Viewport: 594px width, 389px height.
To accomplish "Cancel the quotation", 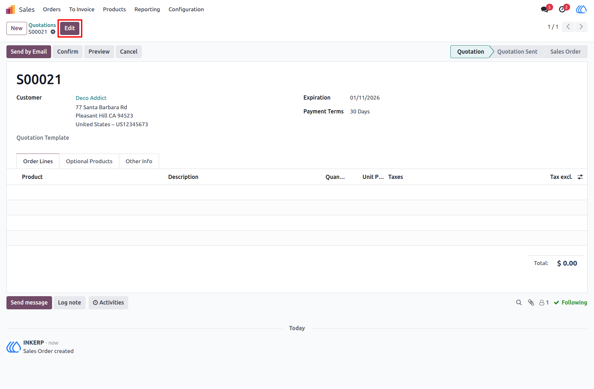I will click(x=129, y=52).
